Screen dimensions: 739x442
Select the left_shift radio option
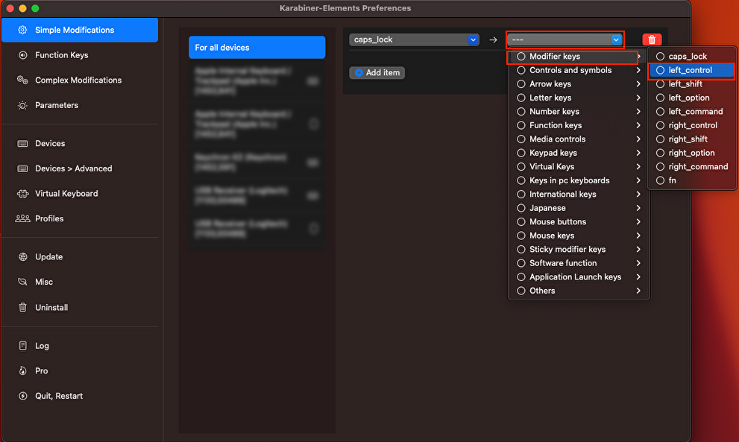coord(660,84)
